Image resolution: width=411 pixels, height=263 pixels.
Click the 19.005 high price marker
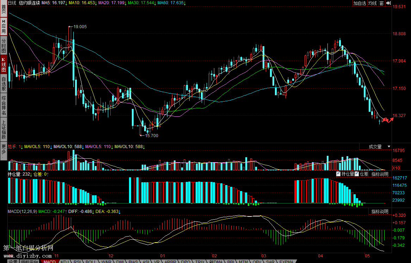tap(80, 27)
